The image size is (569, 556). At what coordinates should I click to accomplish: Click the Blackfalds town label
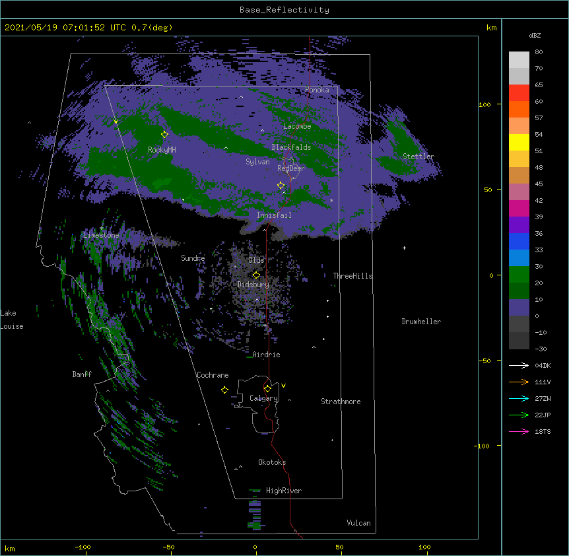point(291,147)
